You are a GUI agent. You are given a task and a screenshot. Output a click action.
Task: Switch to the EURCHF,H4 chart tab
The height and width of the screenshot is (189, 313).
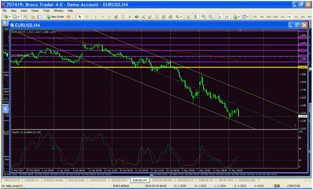point(206,180)
